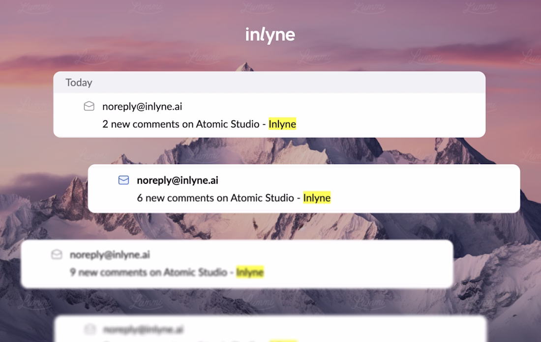Select the bold noreply@inlyne.ai sender above 6 new comments
Viewport: 541px width, 342px height.
178,180
